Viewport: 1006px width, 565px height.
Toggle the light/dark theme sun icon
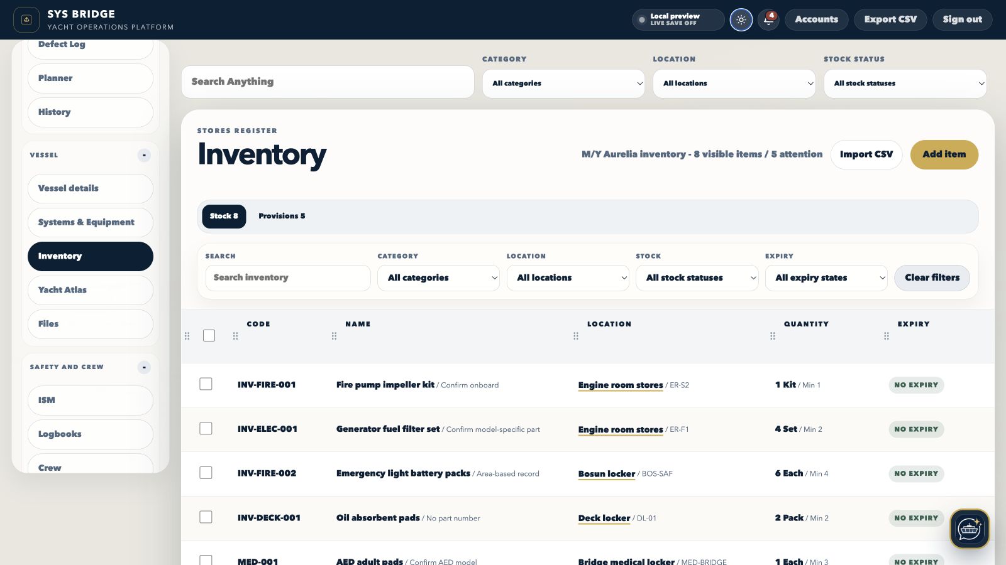pos(741,19)
